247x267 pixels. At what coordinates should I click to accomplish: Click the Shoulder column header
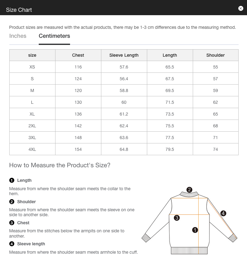(x=215, y=55)
